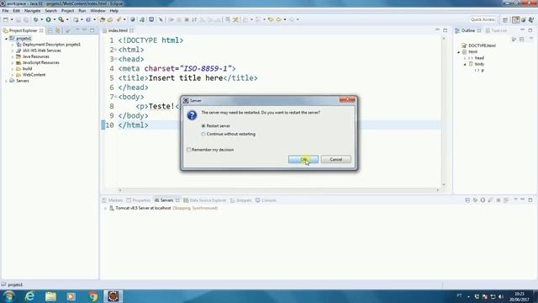Switch to the Console tab

(x=266, y=200)
